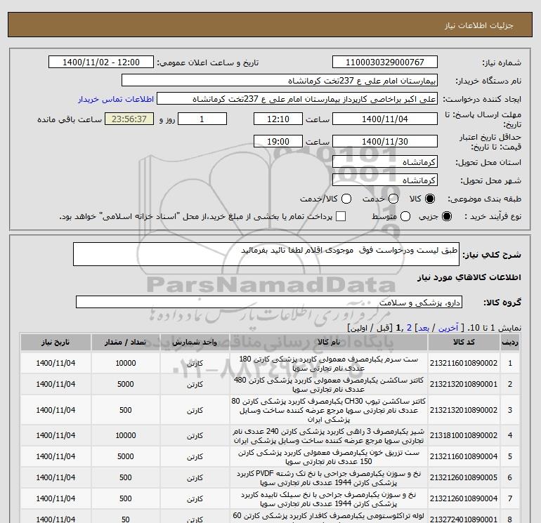Go to آخرین page link
Image resolution: width=541 pixels, height=523 pixels.
pyautogui.click(x=448, y=328)
